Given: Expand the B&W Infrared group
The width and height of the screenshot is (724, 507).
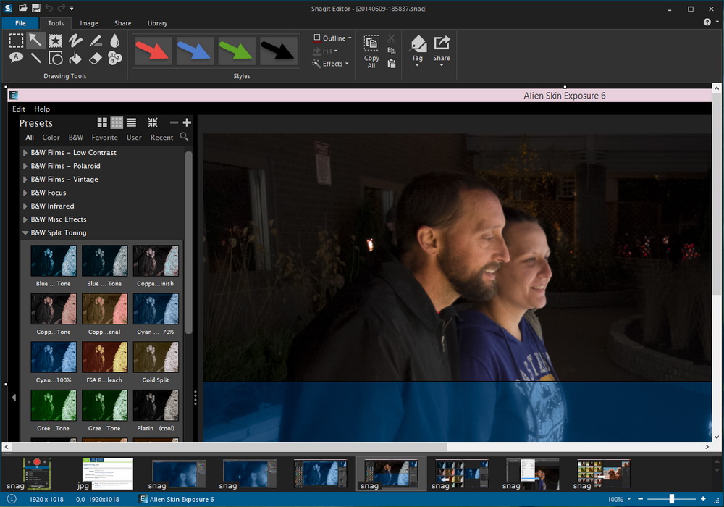Looking at the screenshot, I should 25,206.
